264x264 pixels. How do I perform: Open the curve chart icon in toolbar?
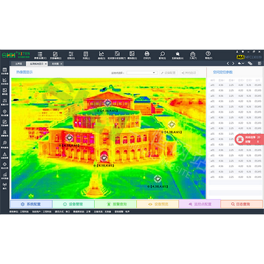pos(101,54)
